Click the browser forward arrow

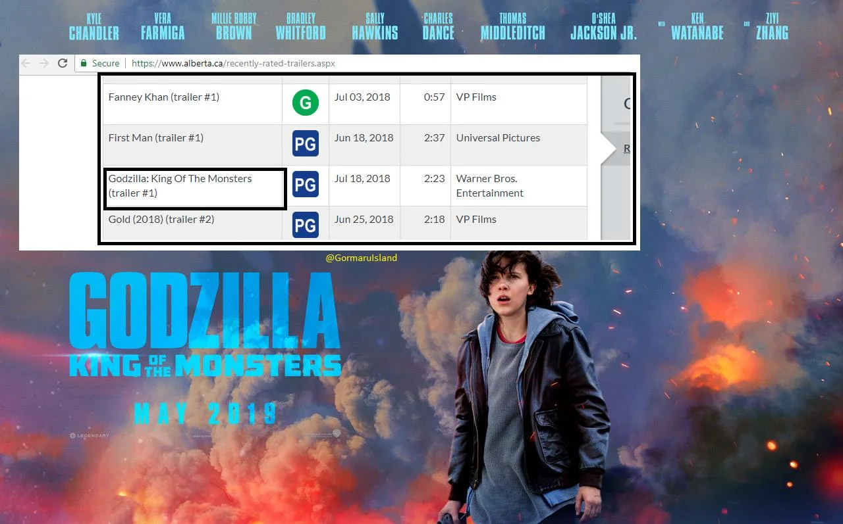44,63
